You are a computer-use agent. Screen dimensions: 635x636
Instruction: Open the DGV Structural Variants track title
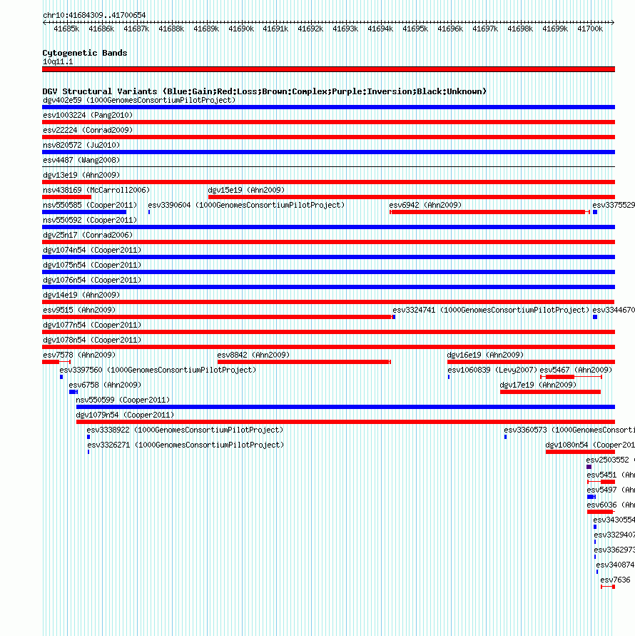265,91
